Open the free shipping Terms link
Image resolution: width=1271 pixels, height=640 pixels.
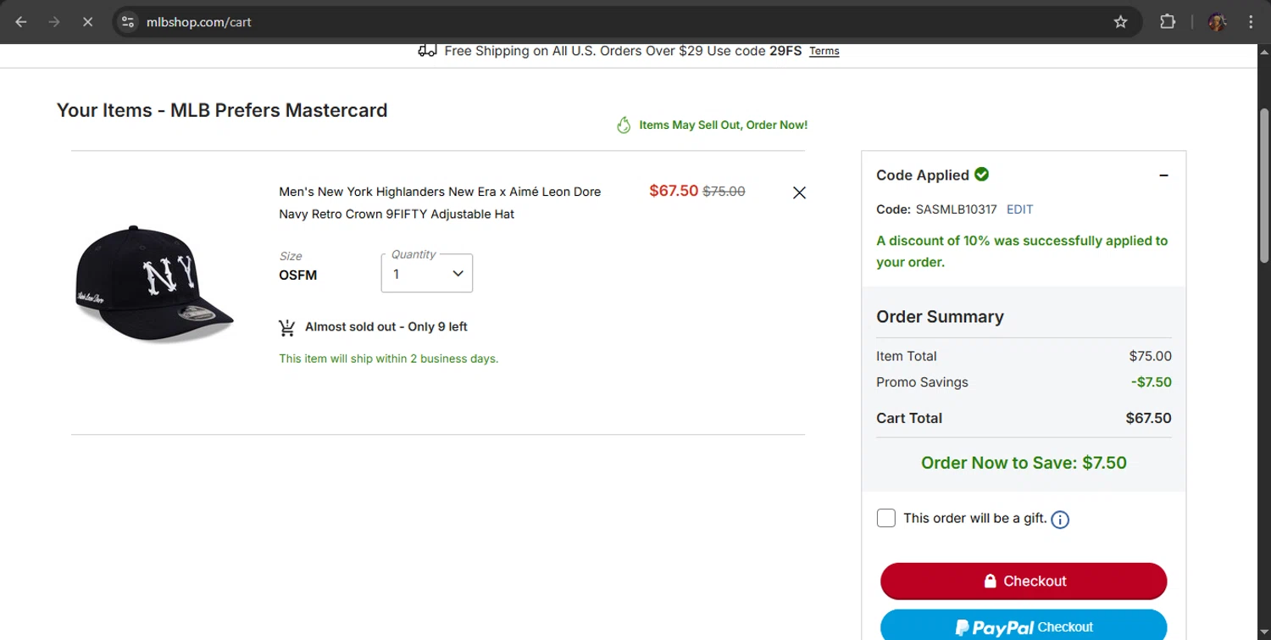coord(824,51)
